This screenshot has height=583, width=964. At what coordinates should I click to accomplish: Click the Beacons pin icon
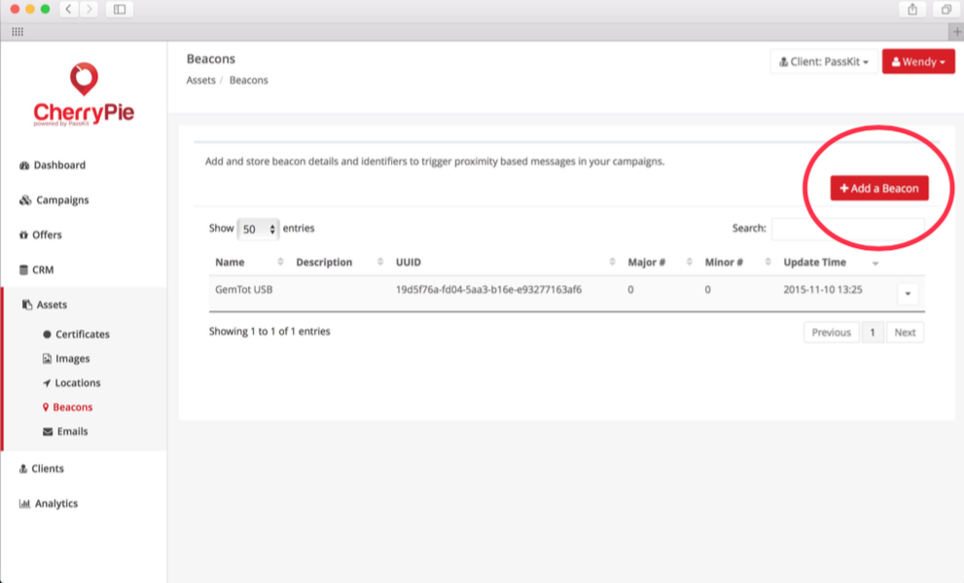click(x=46, y=407)
